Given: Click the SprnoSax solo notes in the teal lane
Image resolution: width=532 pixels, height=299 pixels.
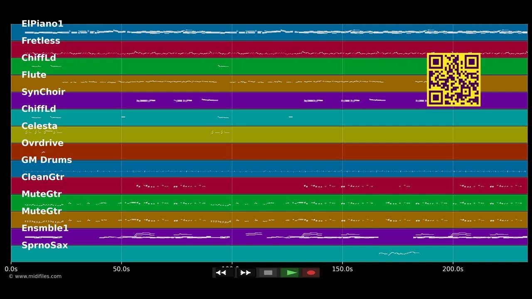Looking at the screenshot, I should click(399, 253).
